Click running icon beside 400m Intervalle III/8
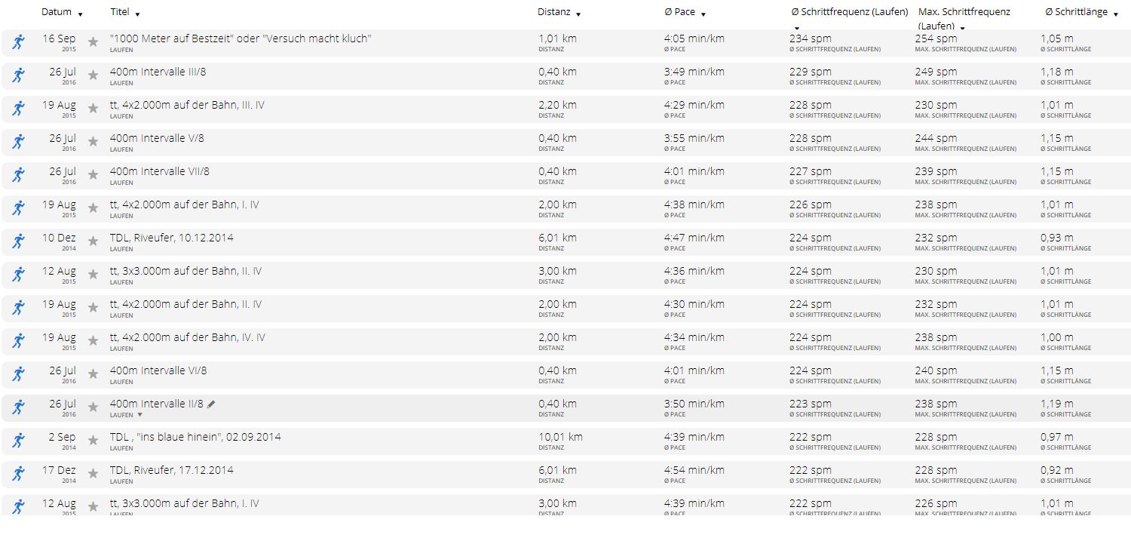Viewport: 1131px width, 541px height. click(19, 75)
